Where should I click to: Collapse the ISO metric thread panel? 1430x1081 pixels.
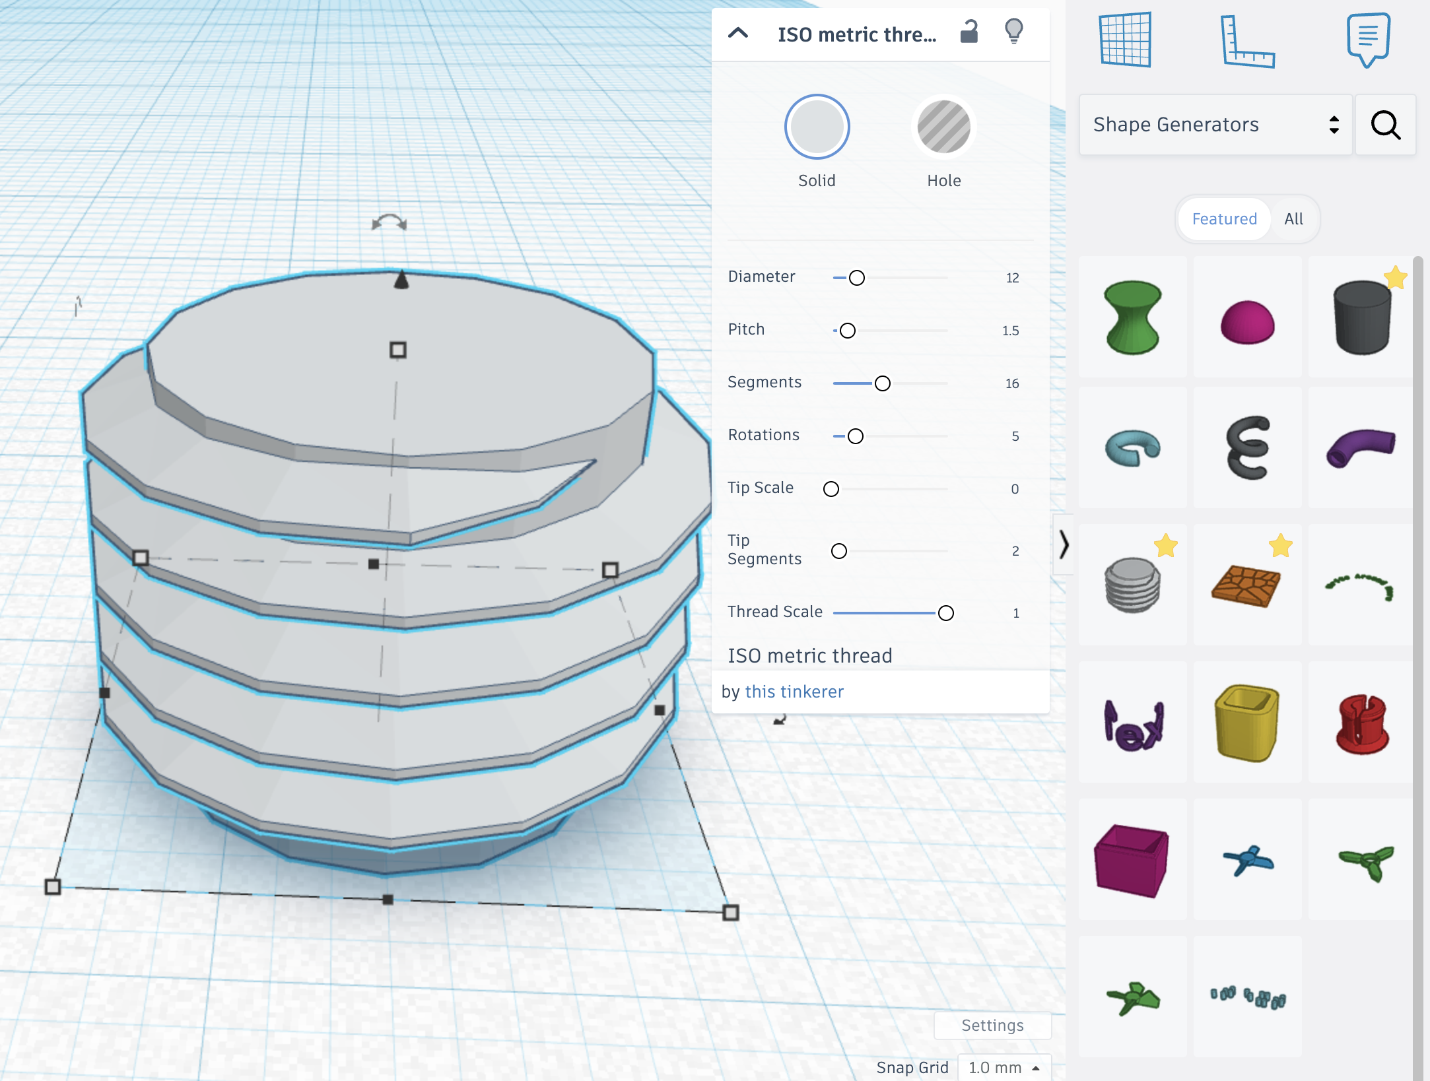pos(738,33)
